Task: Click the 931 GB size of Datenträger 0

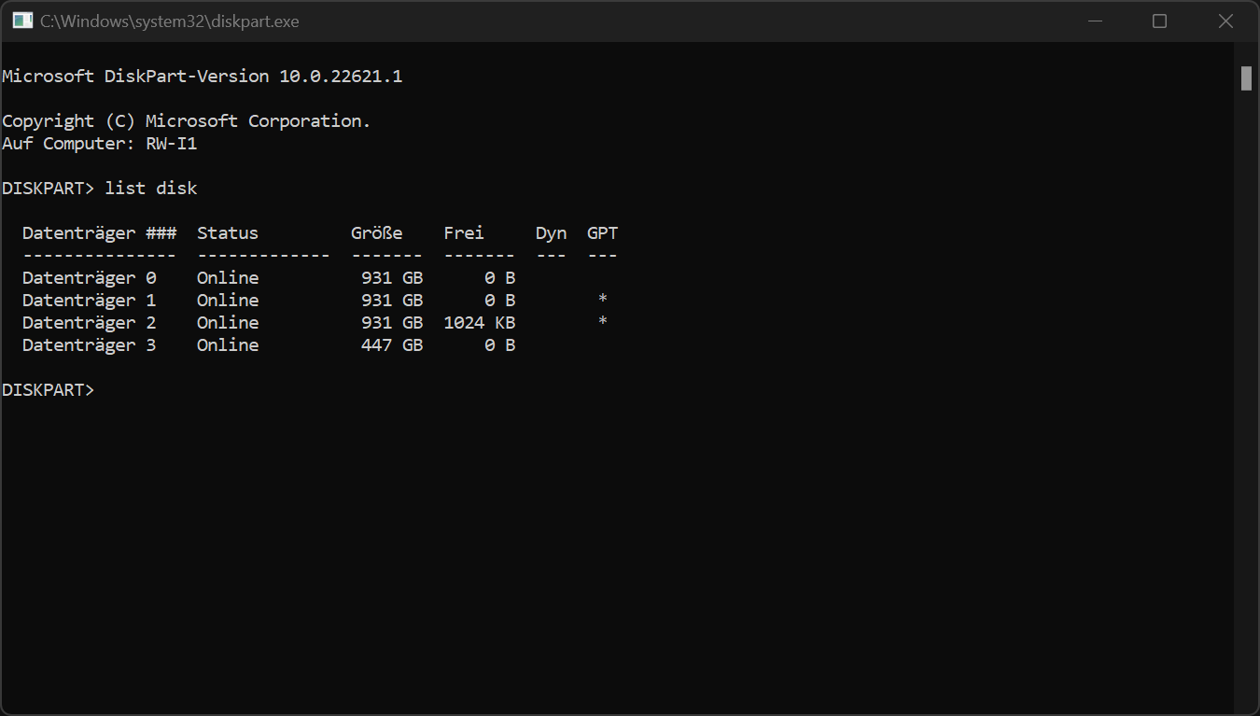Action: pos(392,278)
